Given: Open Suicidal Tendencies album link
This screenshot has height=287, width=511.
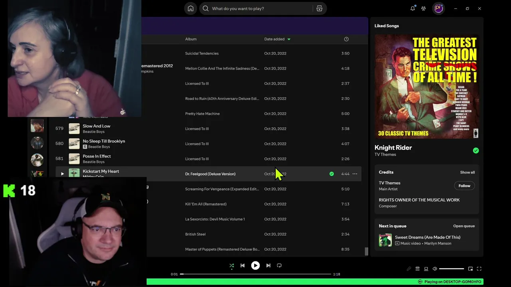Looking at the screenshot, I should [x=202, y=53].
